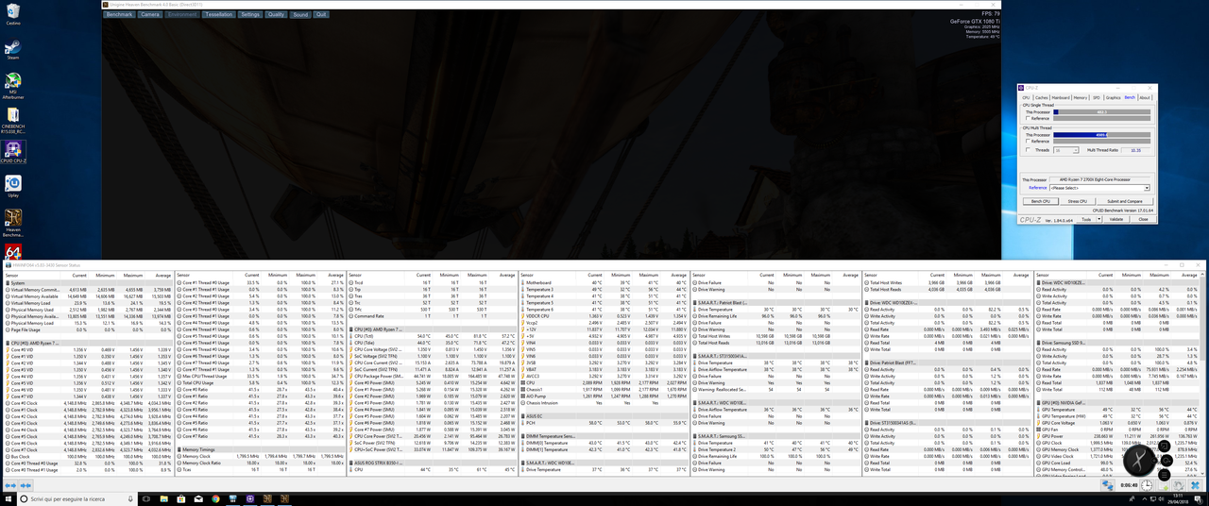
Task: Click the Validate button in CPU-Z
Action: (x=1116, y=219)
